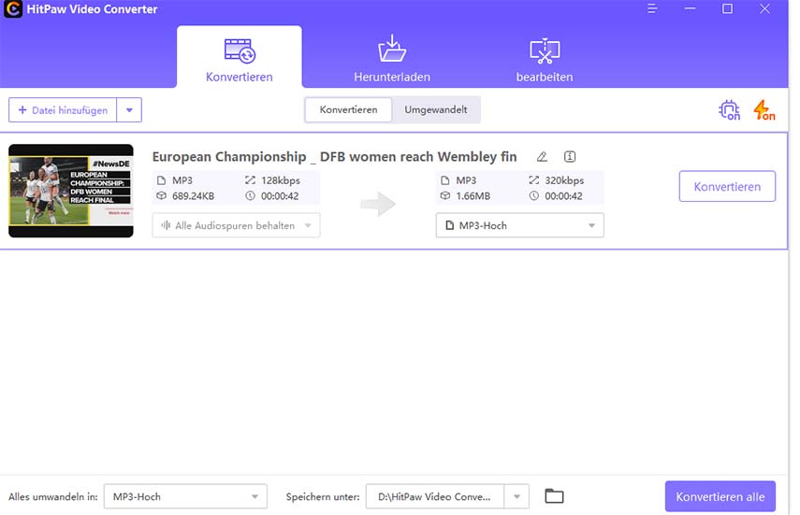Expand the save path dropdown arrow

(516, 496)
